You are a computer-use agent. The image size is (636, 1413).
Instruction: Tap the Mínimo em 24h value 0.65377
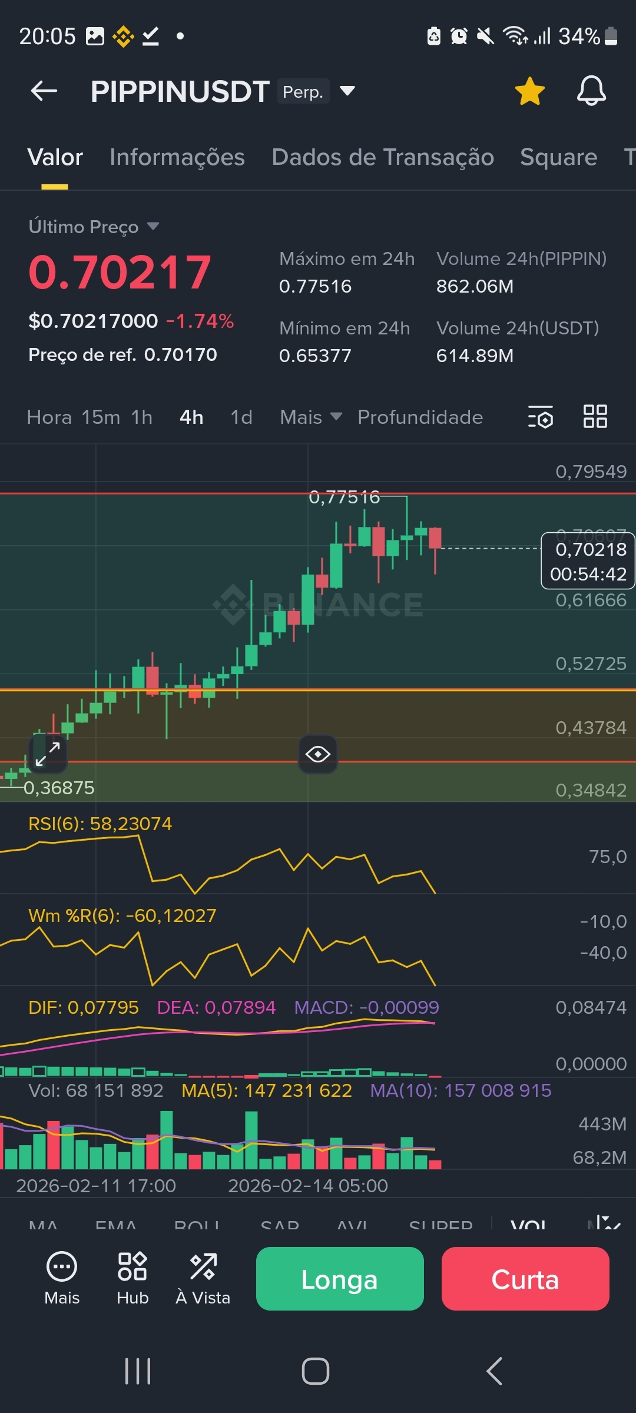(315, 356)
